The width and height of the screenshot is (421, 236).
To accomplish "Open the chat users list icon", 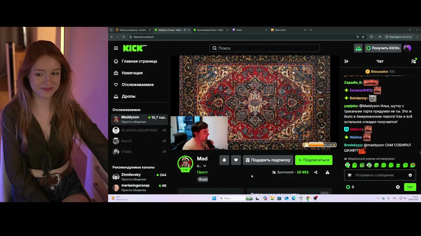I will 413,61.
